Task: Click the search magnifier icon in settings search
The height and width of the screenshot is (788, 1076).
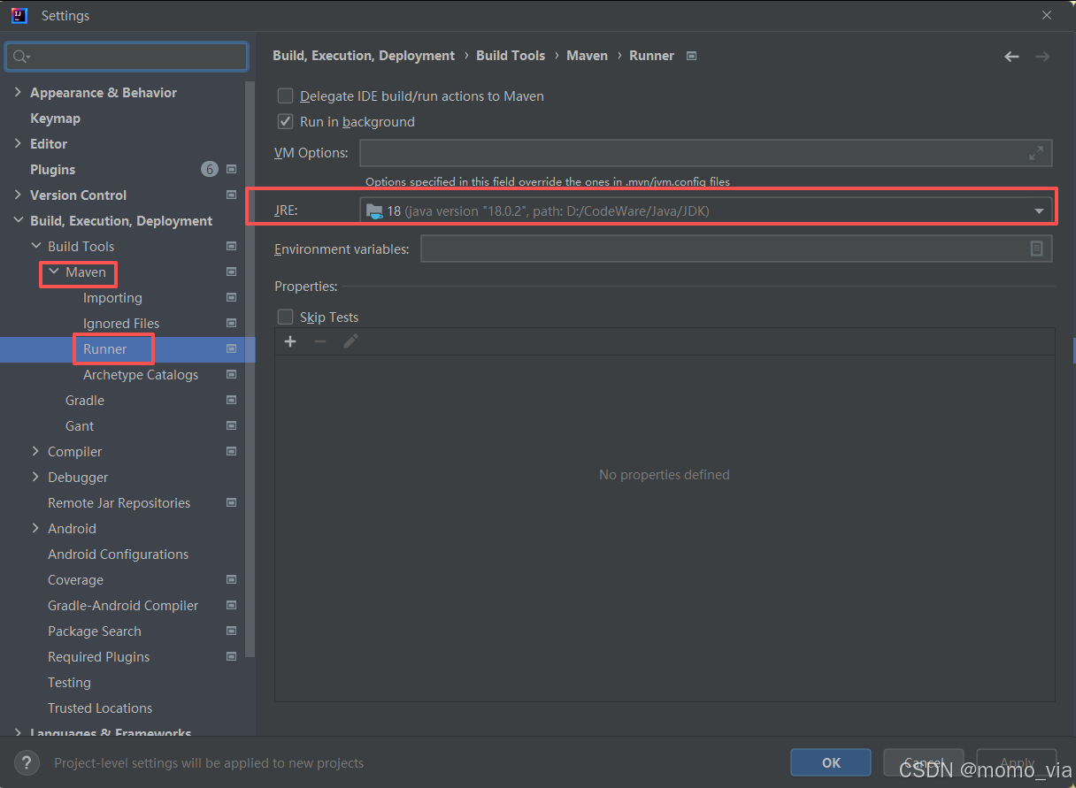Action: tap(21, 57)
